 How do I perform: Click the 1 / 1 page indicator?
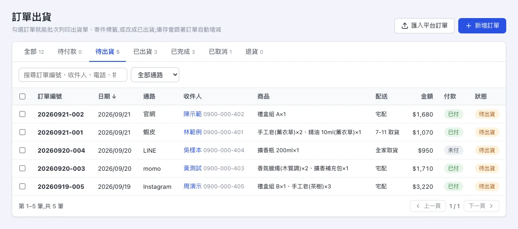(455, 206)
